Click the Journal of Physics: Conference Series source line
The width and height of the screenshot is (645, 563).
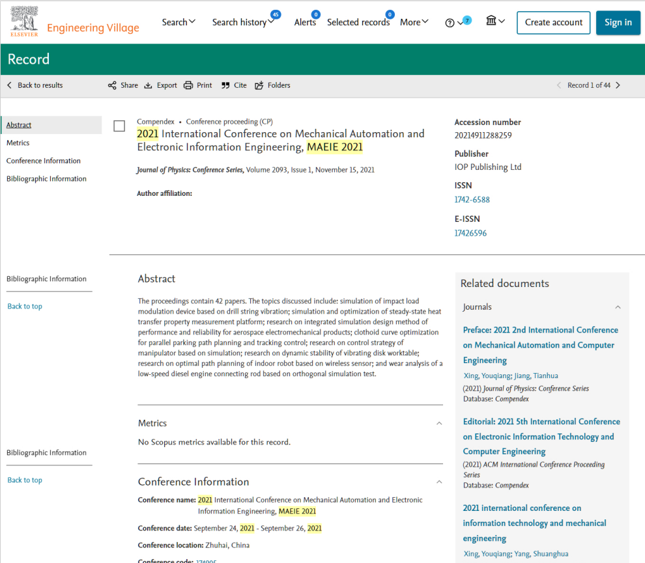point(255,170)
